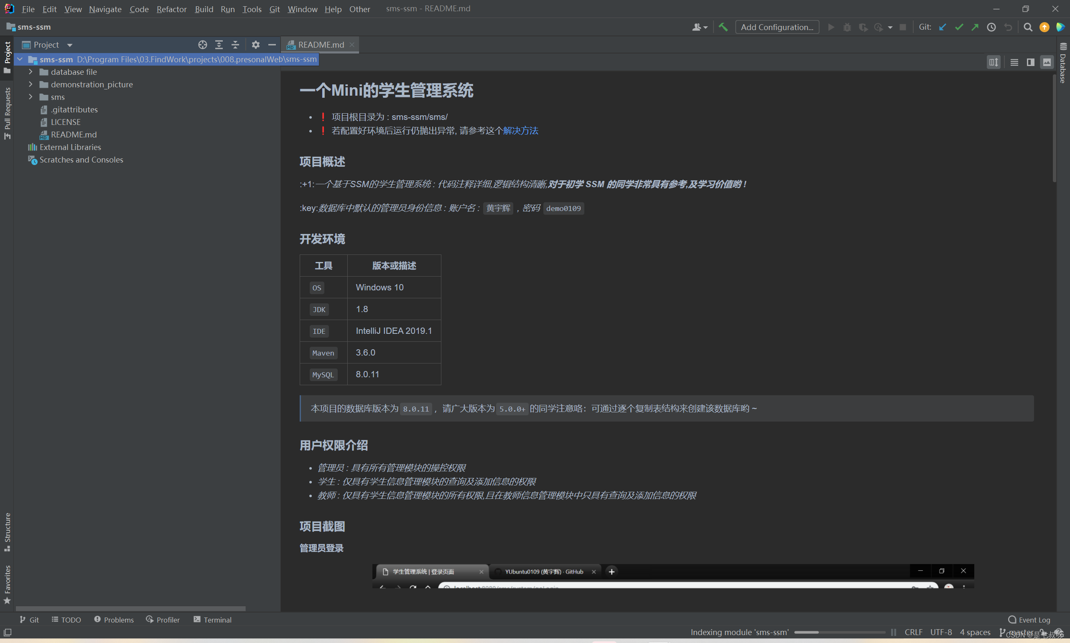Expand the database file folder
Viewport: 1070px width, 643px height.
pos(31,71)
